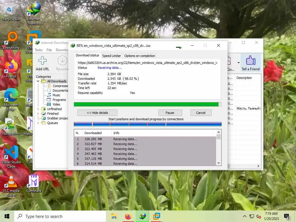The height and width of the screenshot is (222, 296).
Task: Open Tasks menu in IDM
Action: [x=39, y=50]
